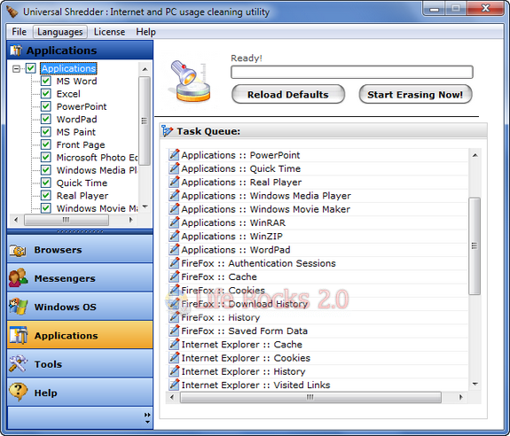Click pencil icon beside Applications :: WordPad
This screenshot has width=510, height=436.
pos(174,250)
